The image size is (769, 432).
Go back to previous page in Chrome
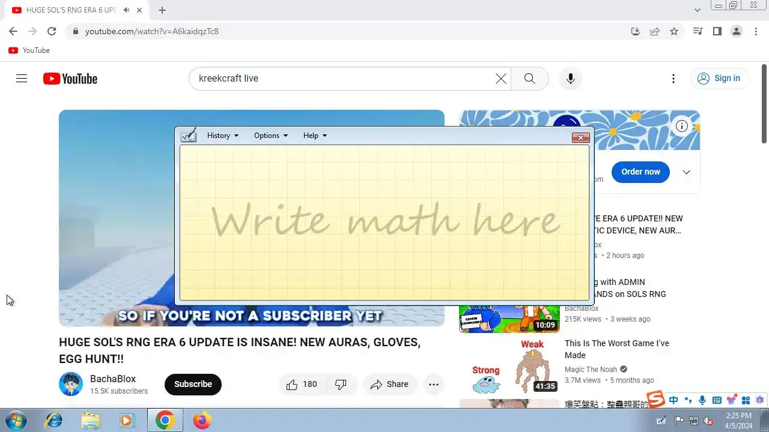click(13, 31)
